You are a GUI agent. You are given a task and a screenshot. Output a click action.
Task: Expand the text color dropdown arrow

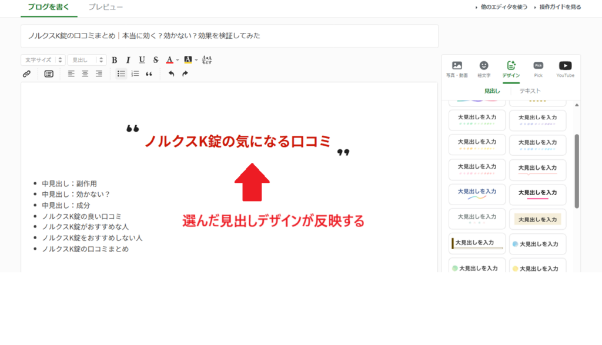tap(178, 60)
